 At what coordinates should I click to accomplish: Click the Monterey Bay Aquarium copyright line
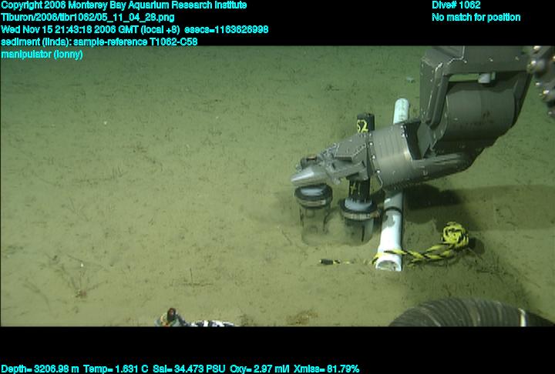pyautogui.click(x=124, y=5)
